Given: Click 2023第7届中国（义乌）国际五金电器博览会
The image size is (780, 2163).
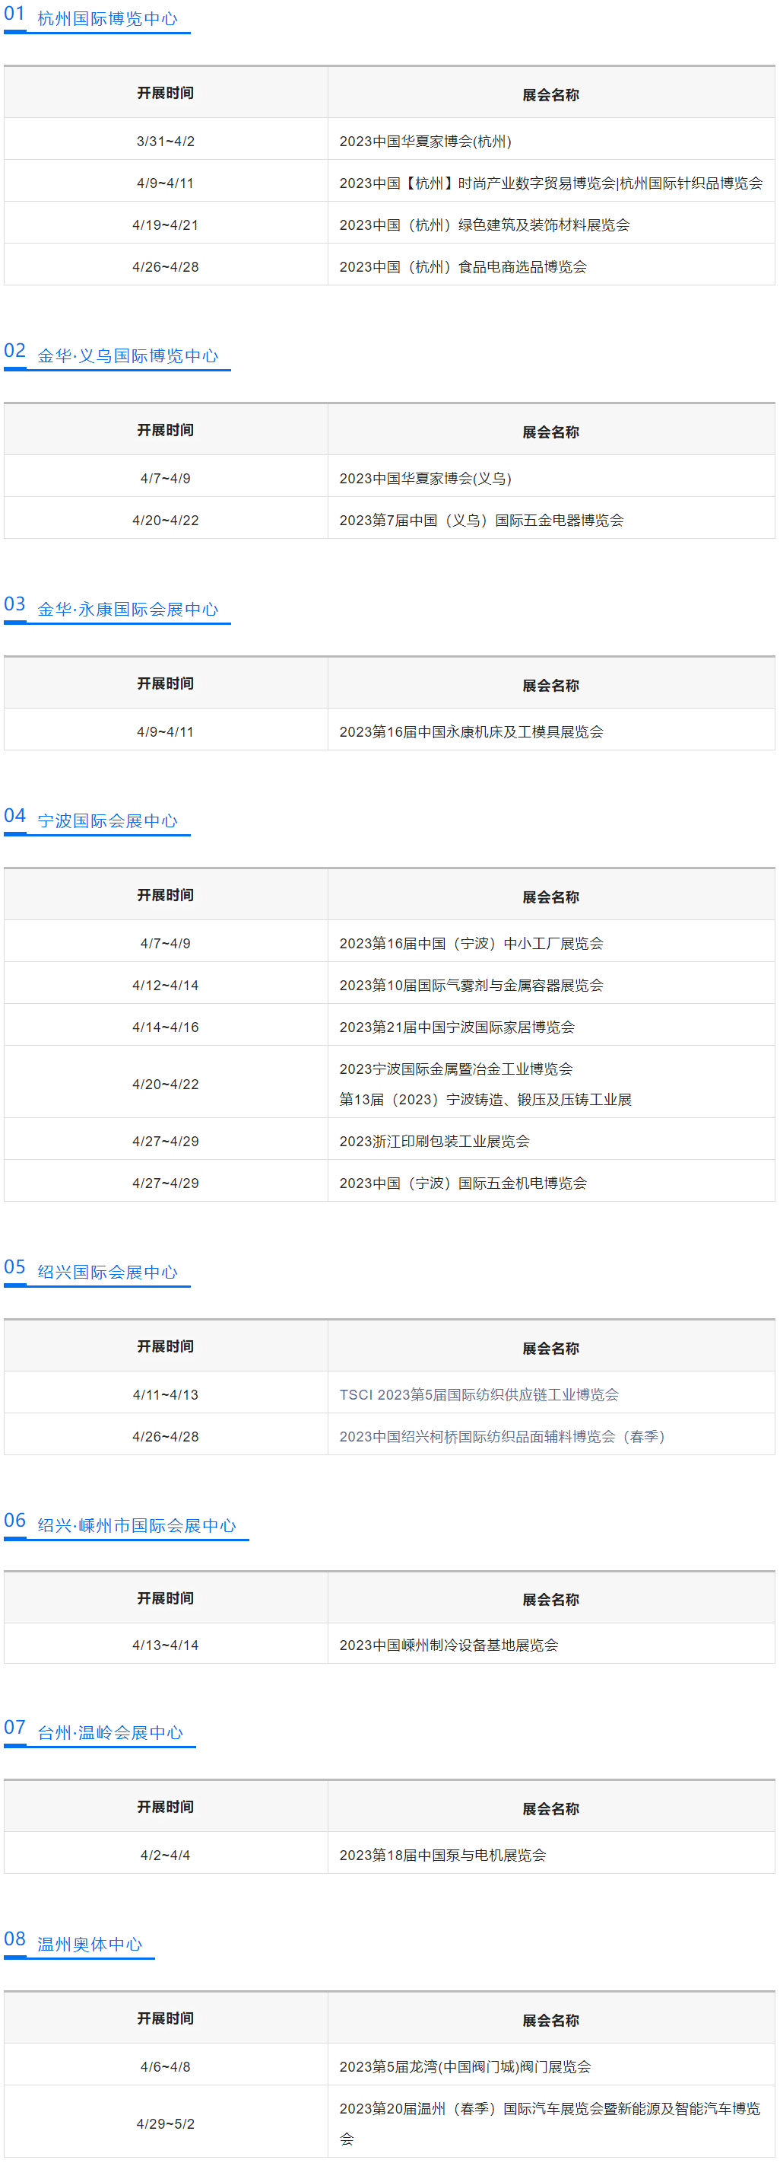Looking at the screenshot, I should click(x=481, y=521).
